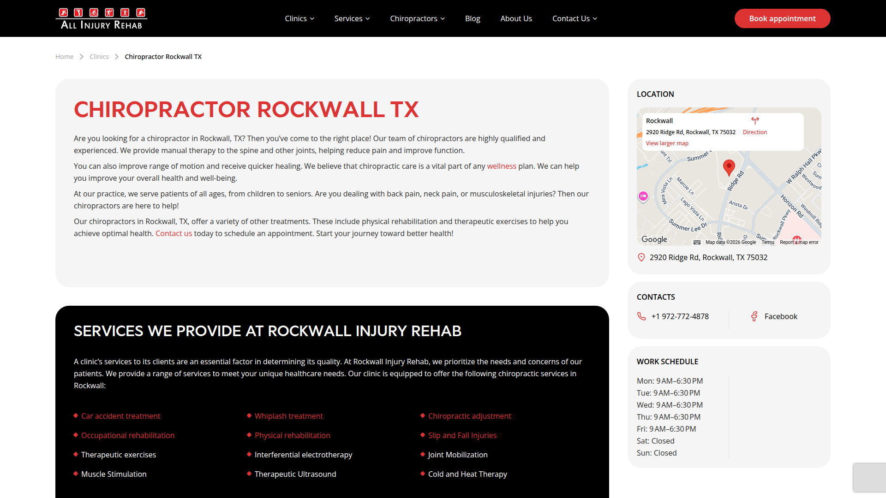Click the map keyboard shortcuts icon

(x=697, y=242)
